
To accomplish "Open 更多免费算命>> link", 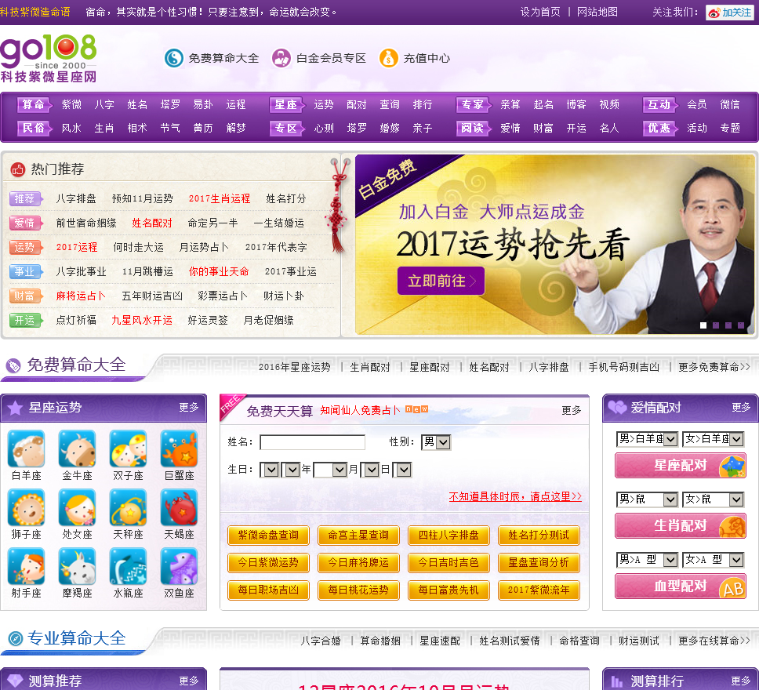I will [714, 367].
